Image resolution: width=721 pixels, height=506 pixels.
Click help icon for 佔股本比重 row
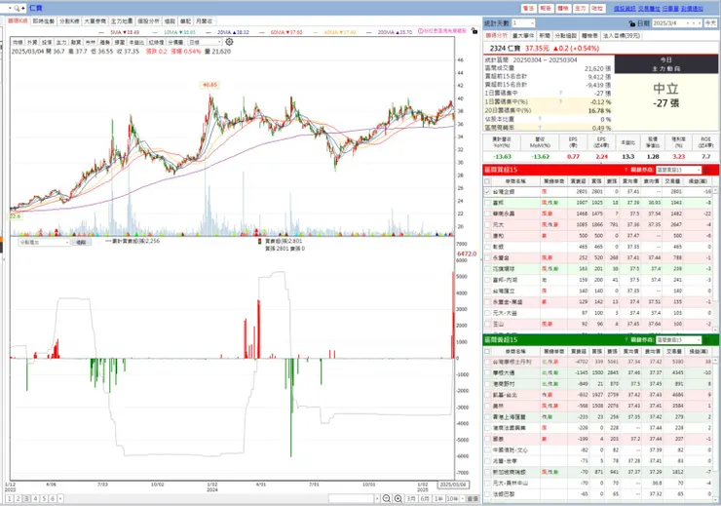tap(540, 119)
